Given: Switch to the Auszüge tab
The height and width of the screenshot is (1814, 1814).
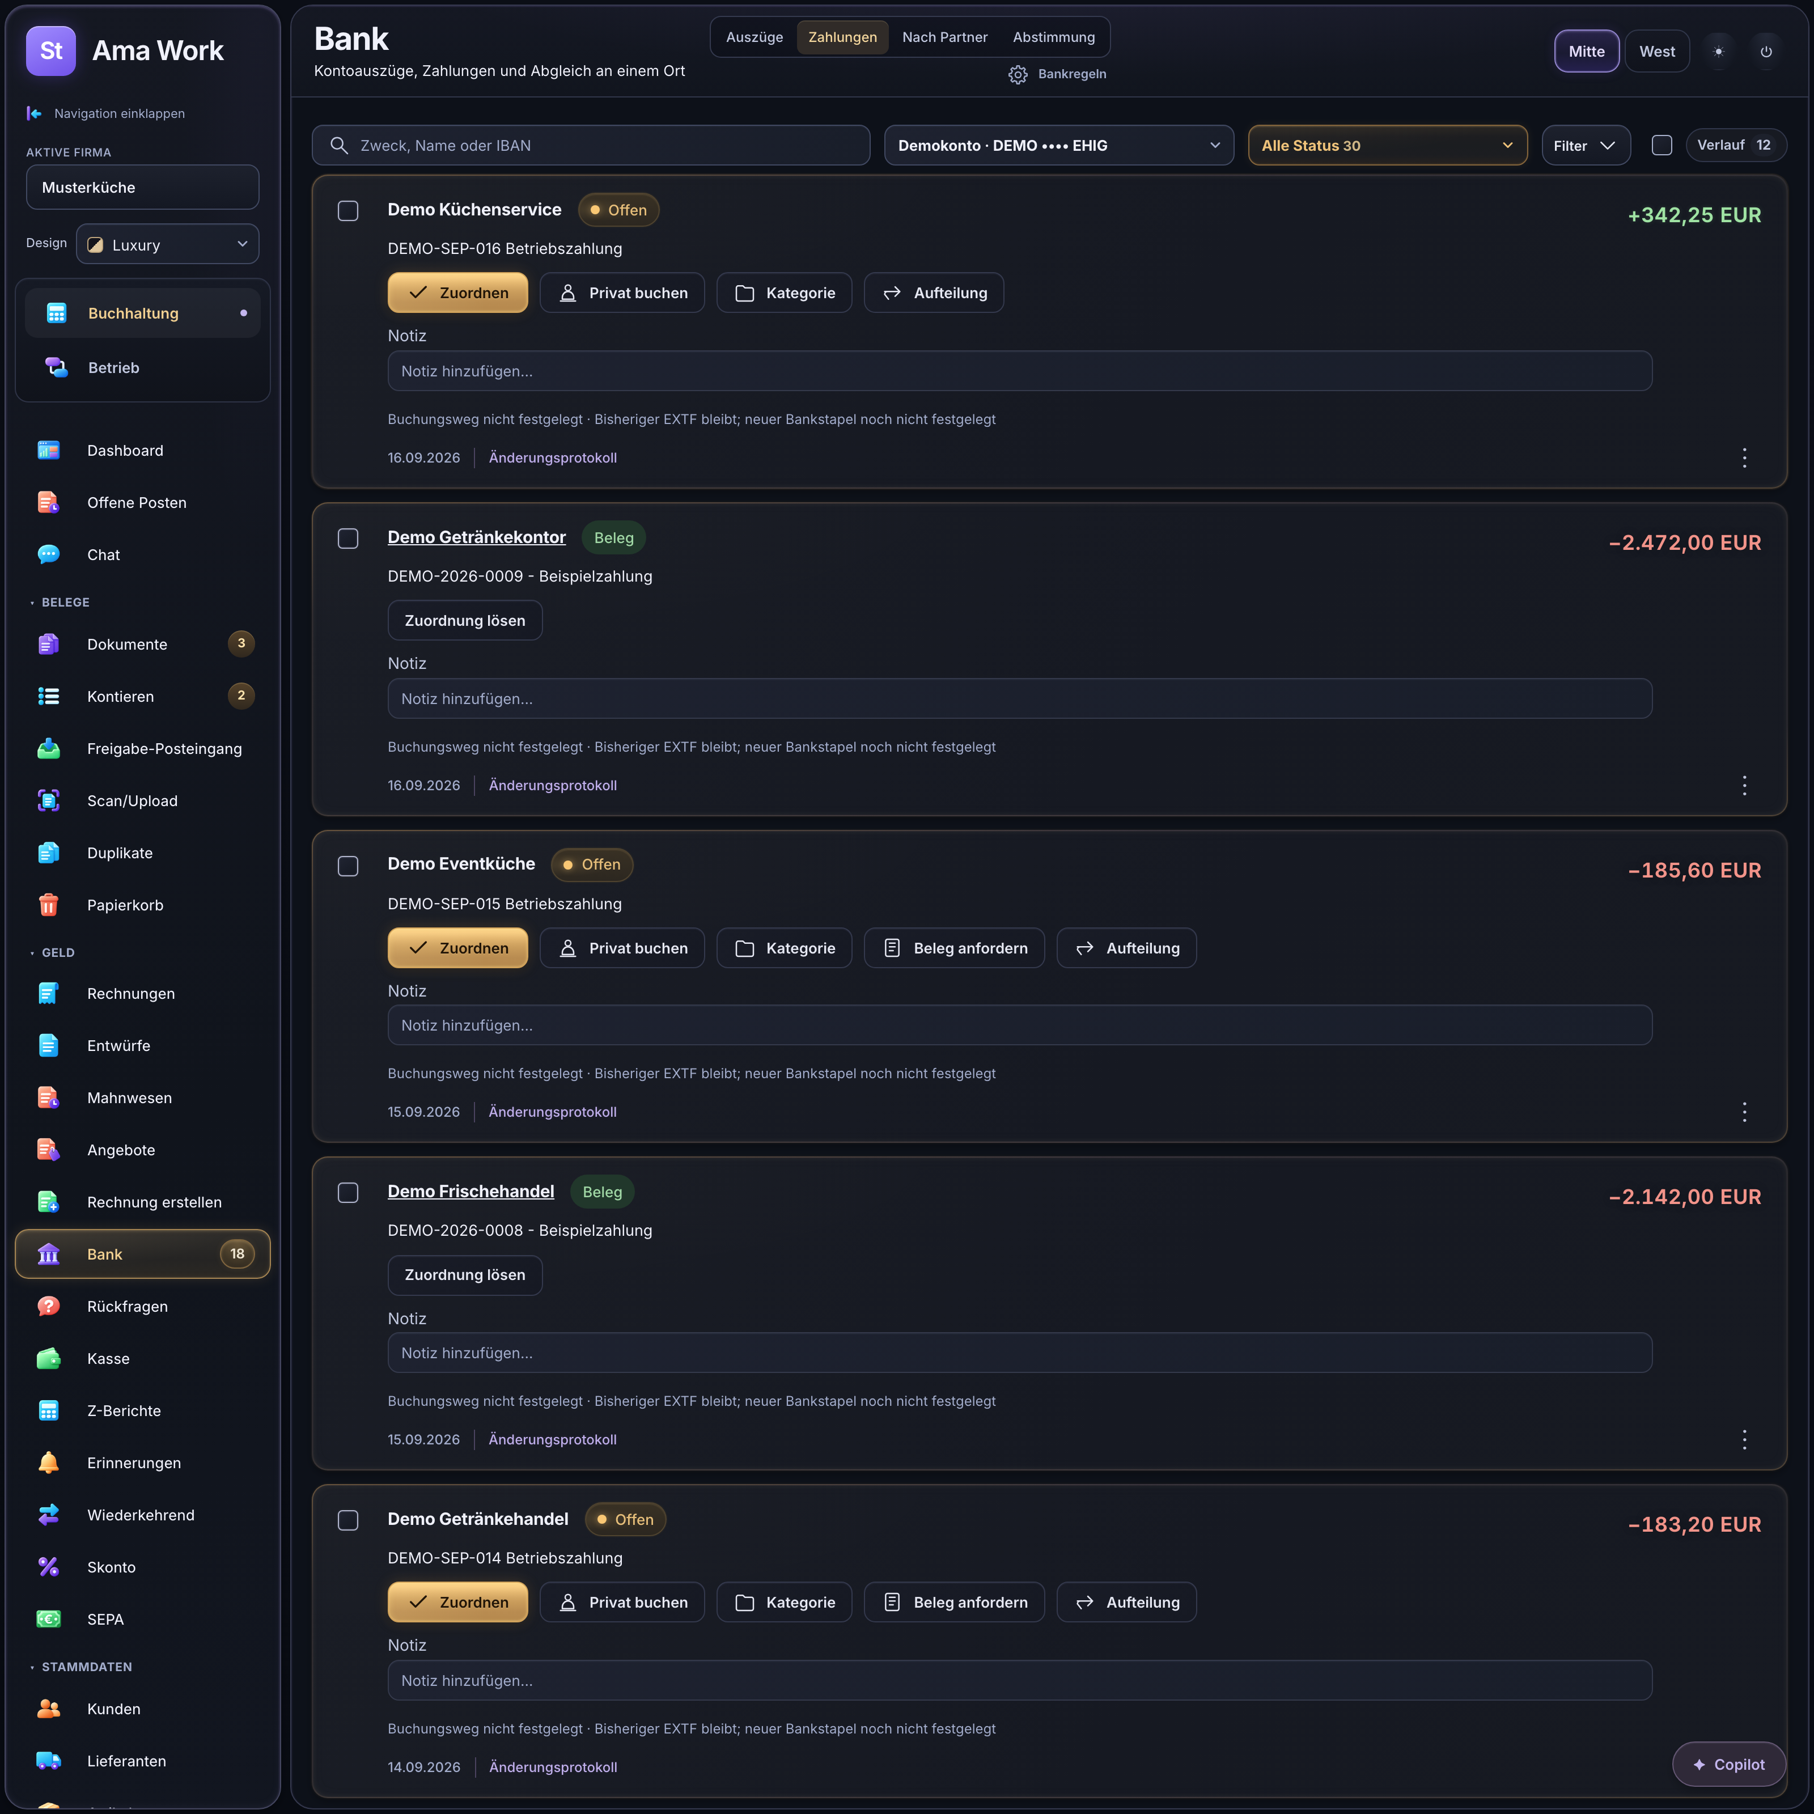Looking at the screenshot, I should coord(754,37).
